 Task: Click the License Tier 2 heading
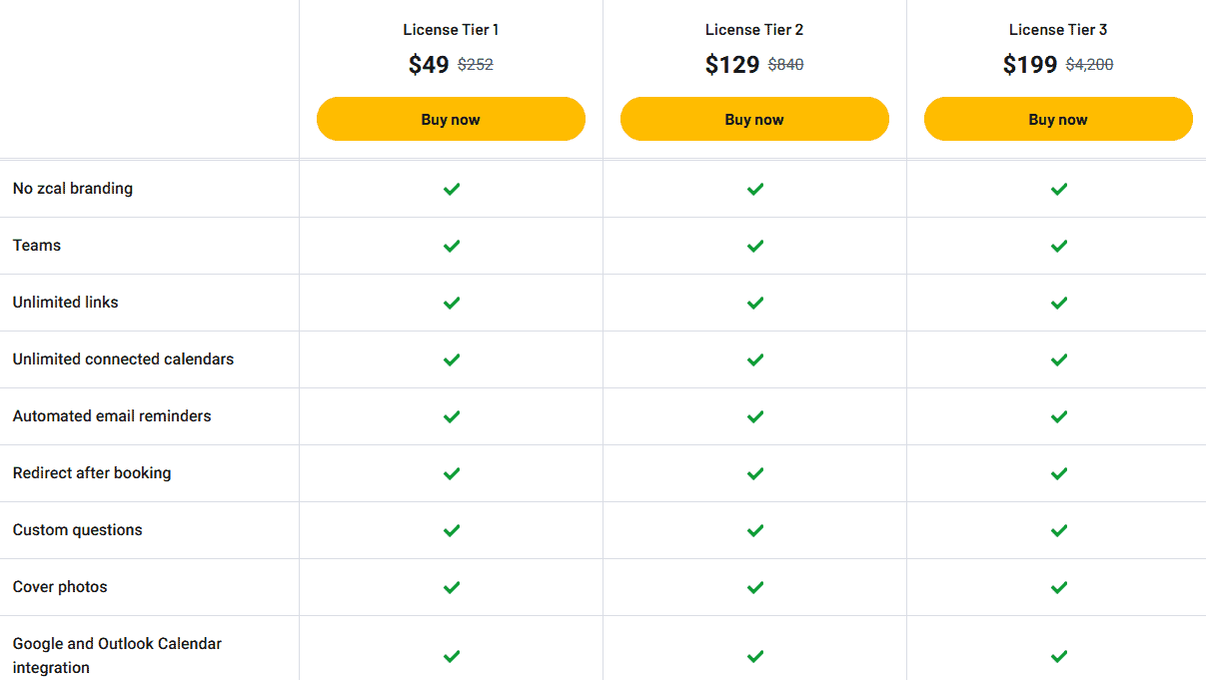pos(754,29)
